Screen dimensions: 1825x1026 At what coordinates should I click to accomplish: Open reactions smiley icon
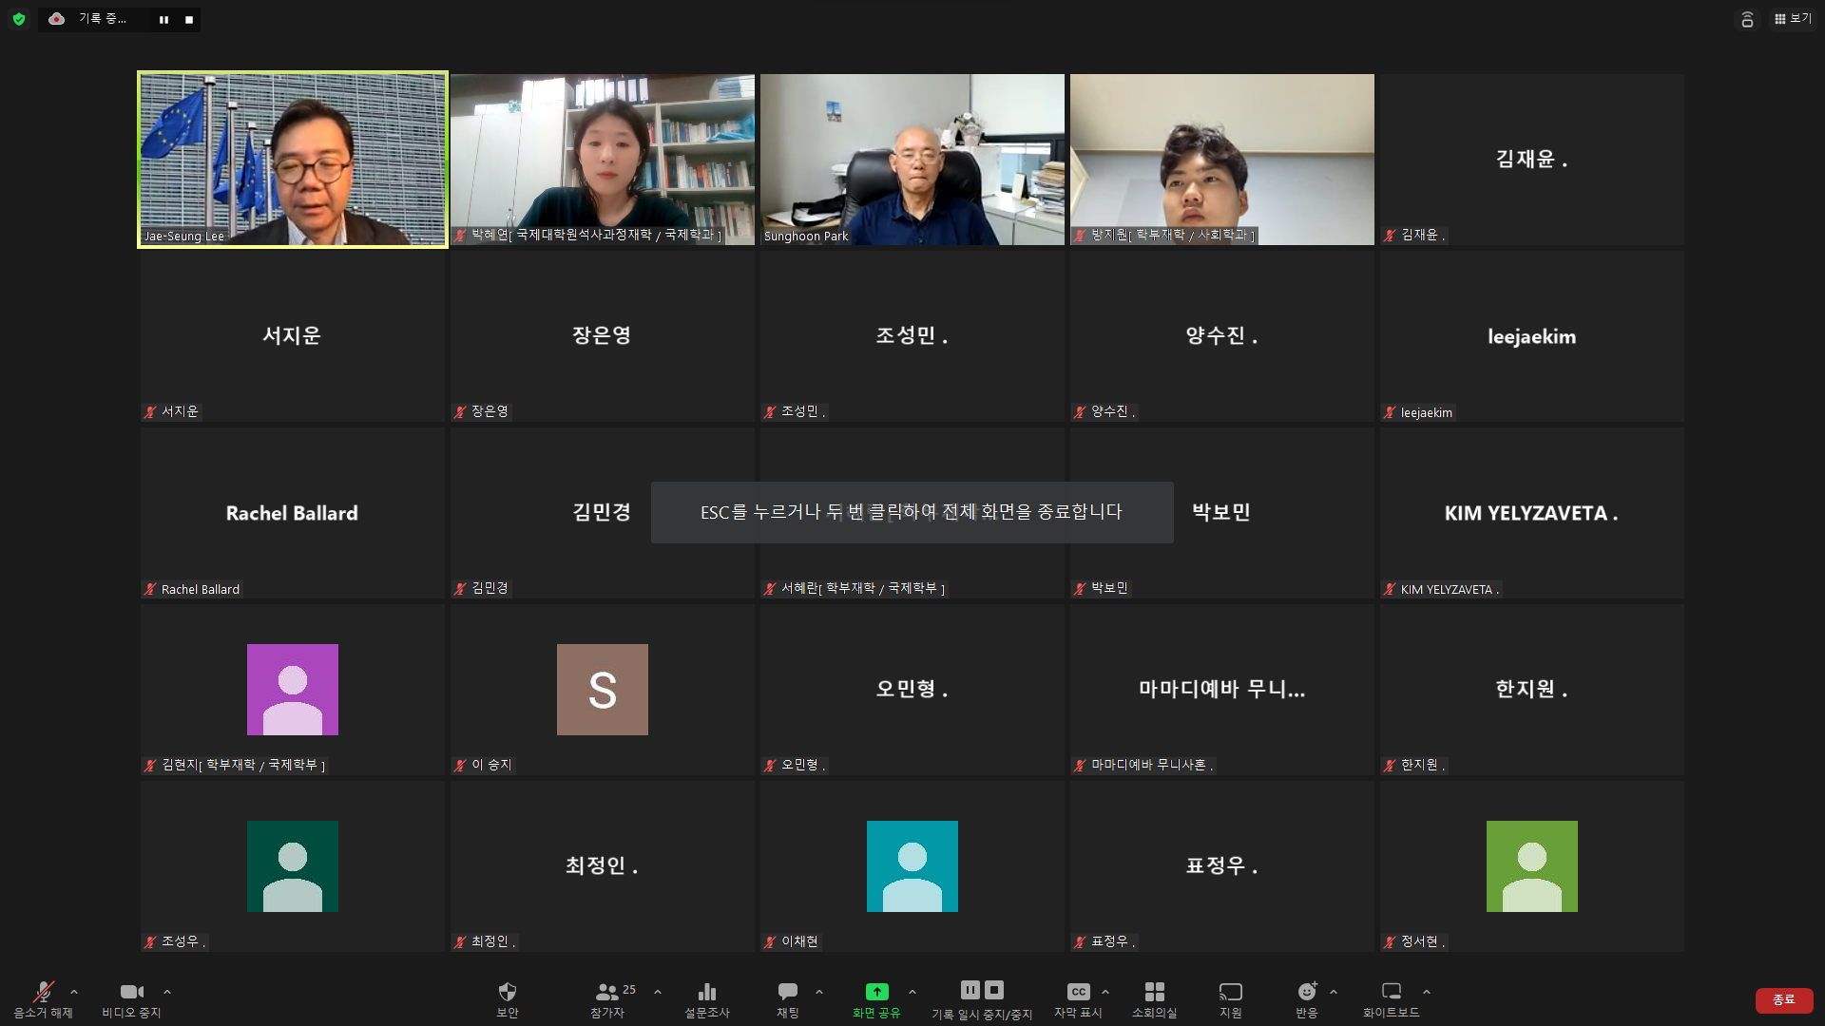1307,992
